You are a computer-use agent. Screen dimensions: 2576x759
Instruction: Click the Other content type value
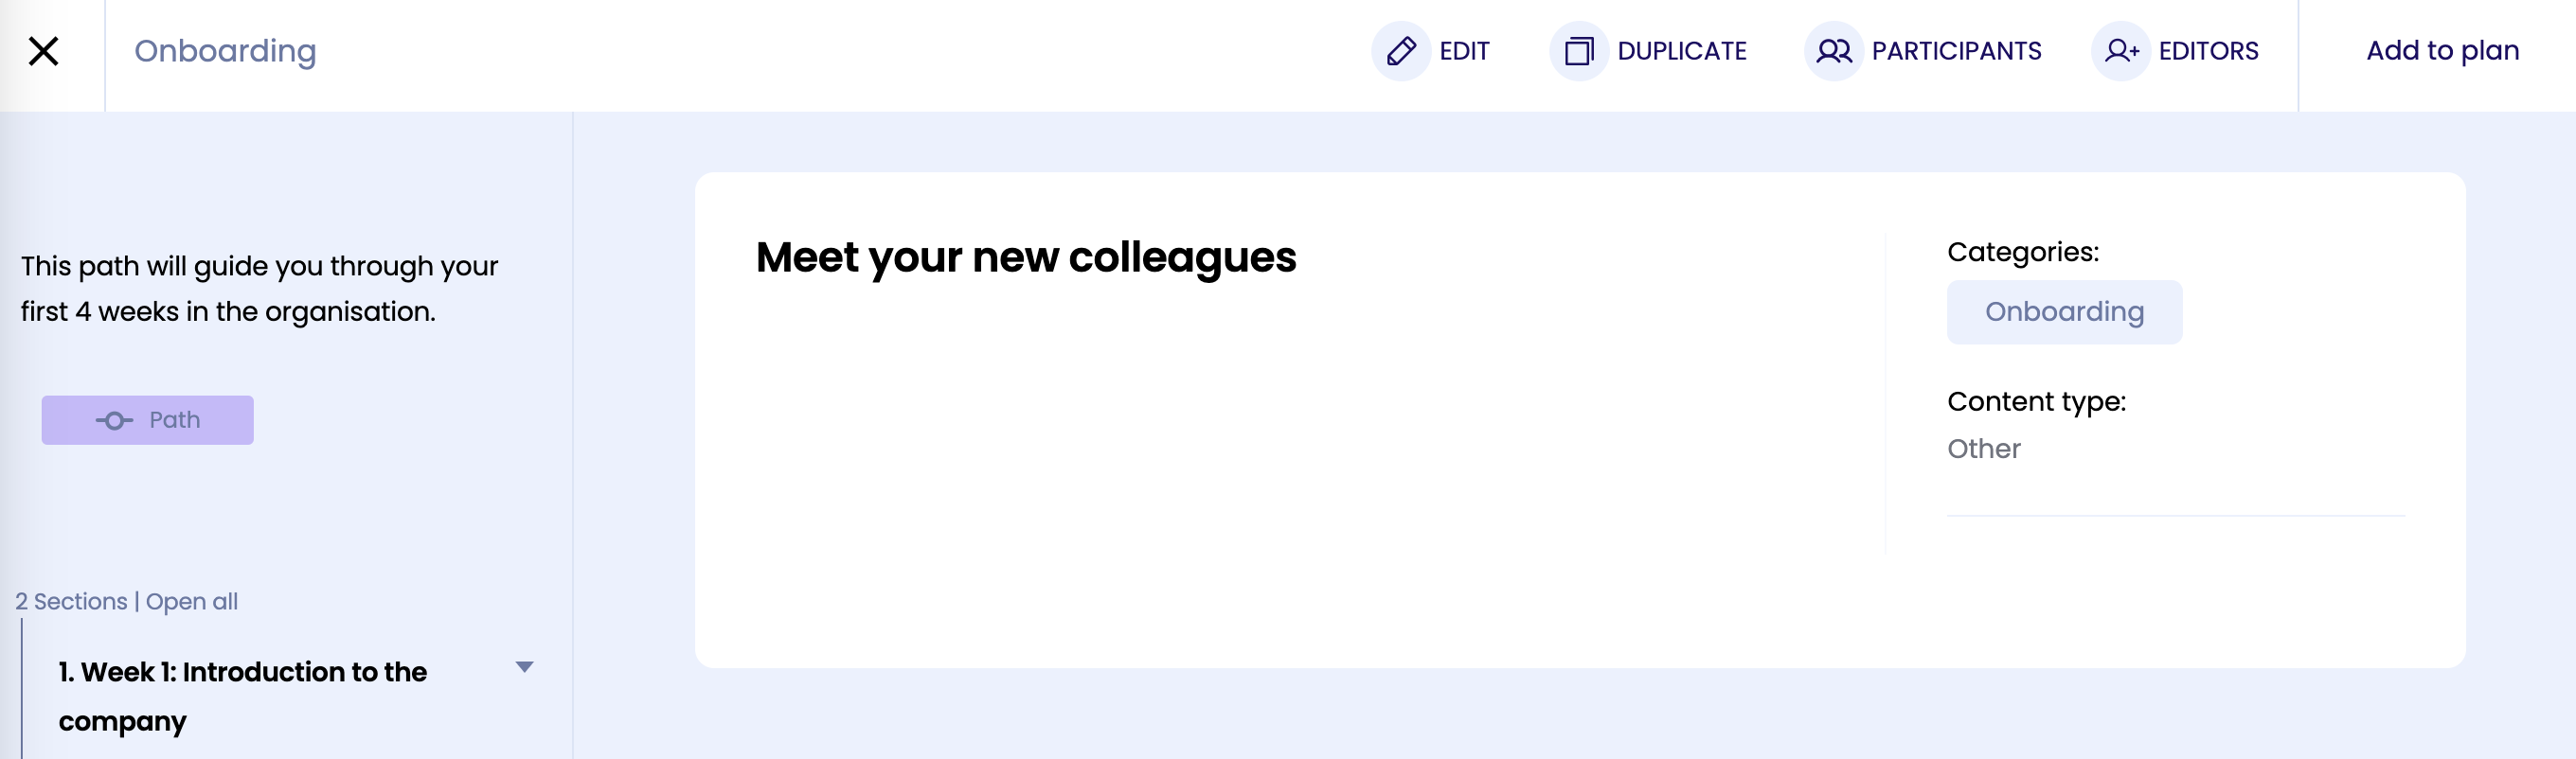1983,450
